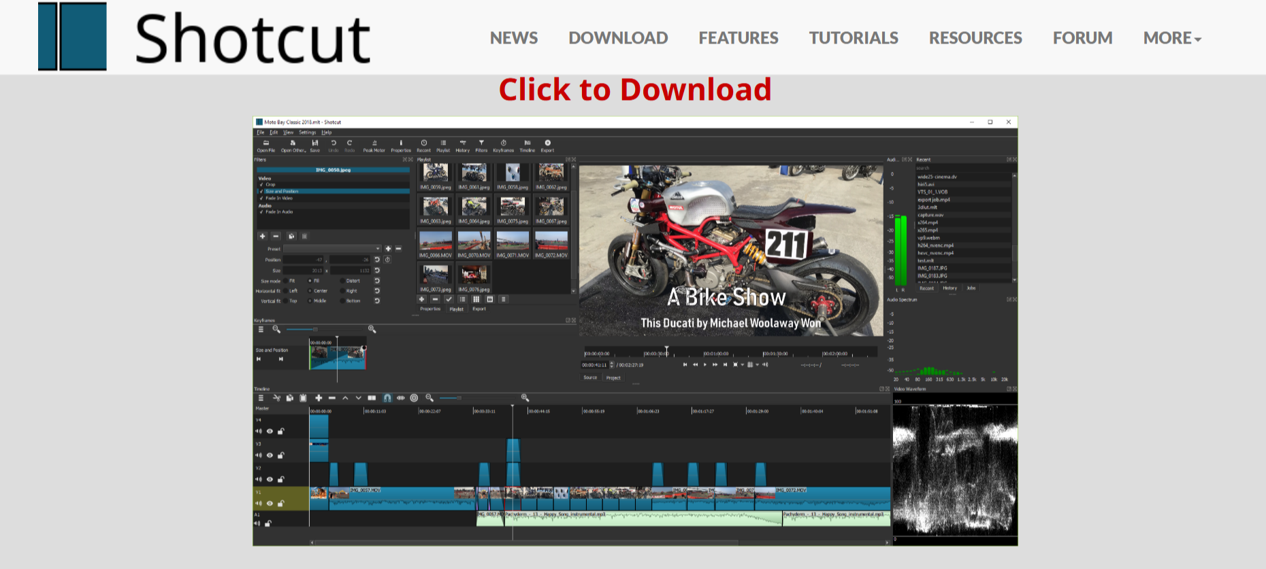
Task: Open the TUTORIALS page
Action: 854,38
